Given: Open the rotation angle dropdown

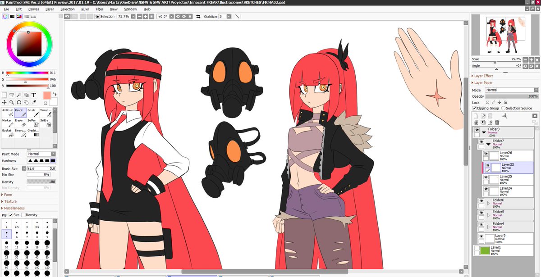Looking at the screenshot, I should pos(171,17).
